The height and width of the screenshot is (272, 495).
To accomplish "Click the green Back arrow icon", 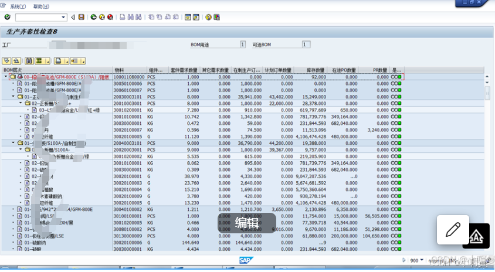I will (x=93, y=17).
